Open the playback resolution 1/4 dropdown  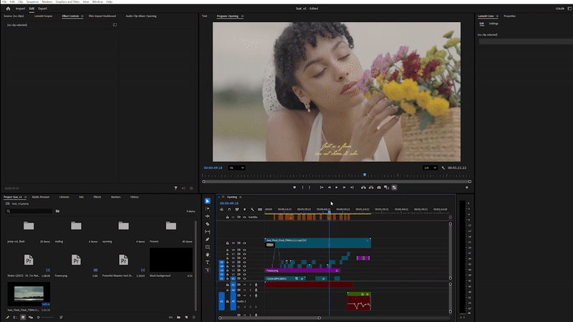[x=428, y=167]
